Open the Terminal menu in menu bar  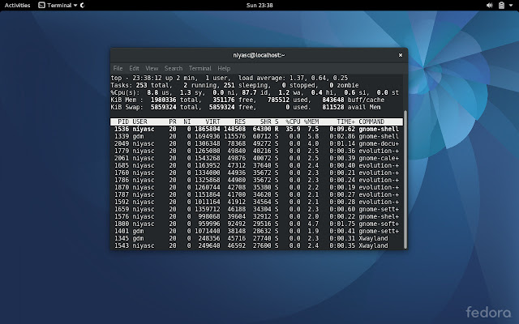(200, 68)
